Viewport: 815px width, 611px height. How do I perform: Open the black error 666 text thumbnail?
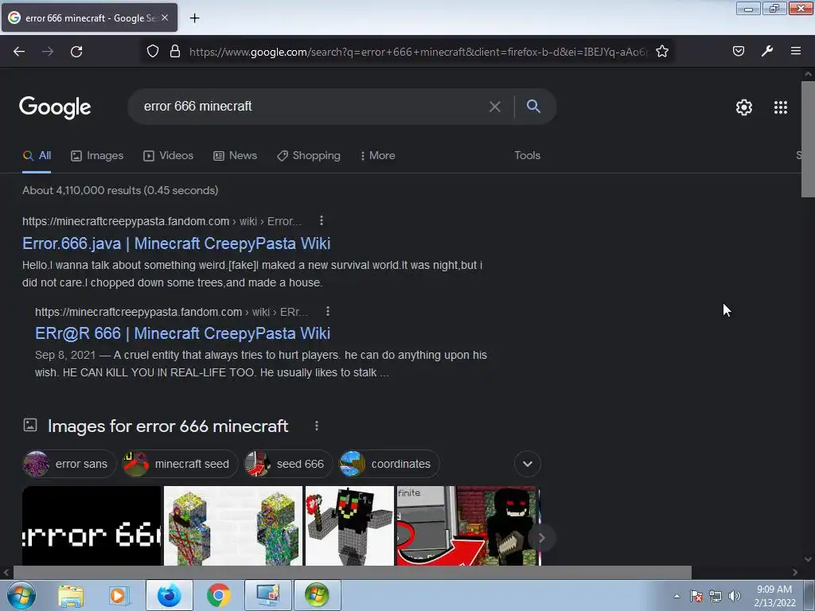(x=92, y=525)
